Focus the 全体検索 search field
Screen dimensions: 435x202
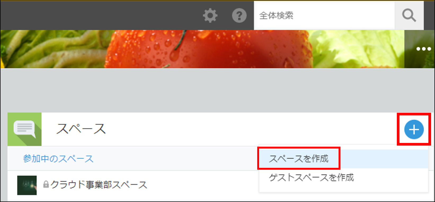coord(324,15)
